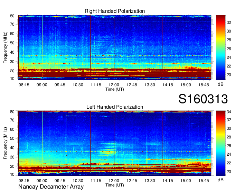Viewport: 235px width, 191px height.
Task: Click the "20" frequency tick of Left Handed plot
Action: (x=12, y=166)
